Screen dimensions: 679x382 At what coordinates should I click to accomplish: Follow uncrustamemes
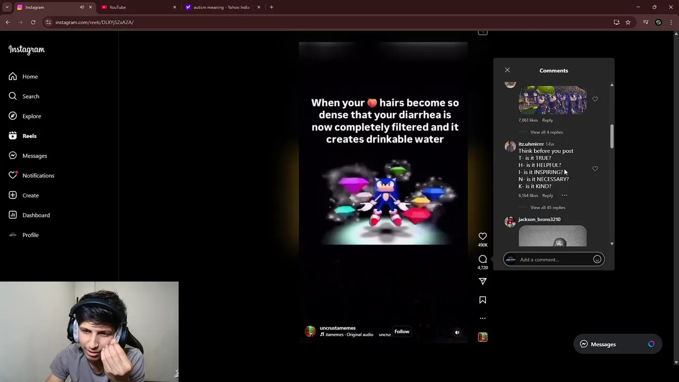pos(402,332)
